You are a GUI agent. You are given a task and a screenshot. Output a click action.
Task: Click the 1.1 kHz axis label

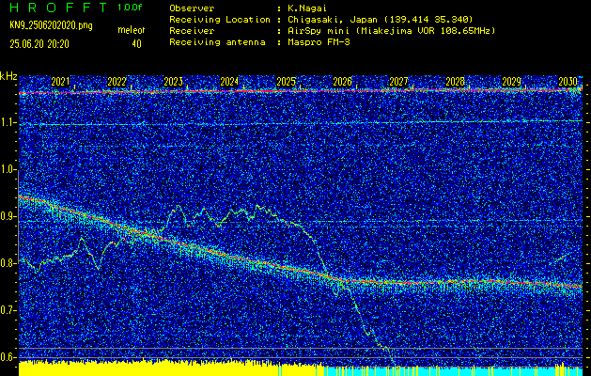coord(9,122)
